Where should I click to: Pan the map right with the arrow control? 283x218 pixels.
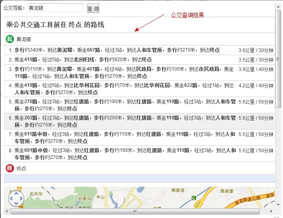point(21,199)
